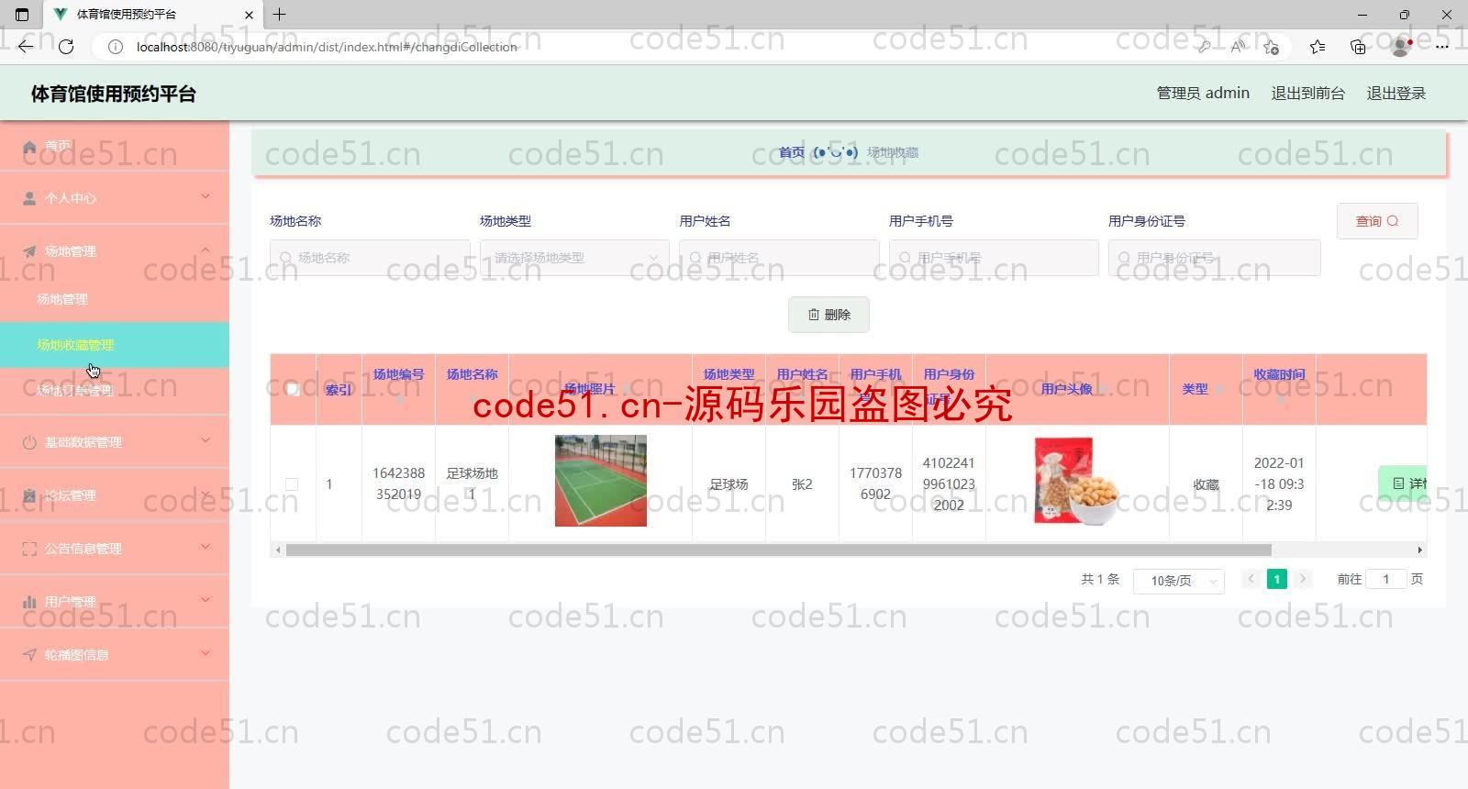The width and height of the screenshot is (1468, 789).
Task: Click the paper-plane icon next to 场地管理
Action: (x=29, y=251)
